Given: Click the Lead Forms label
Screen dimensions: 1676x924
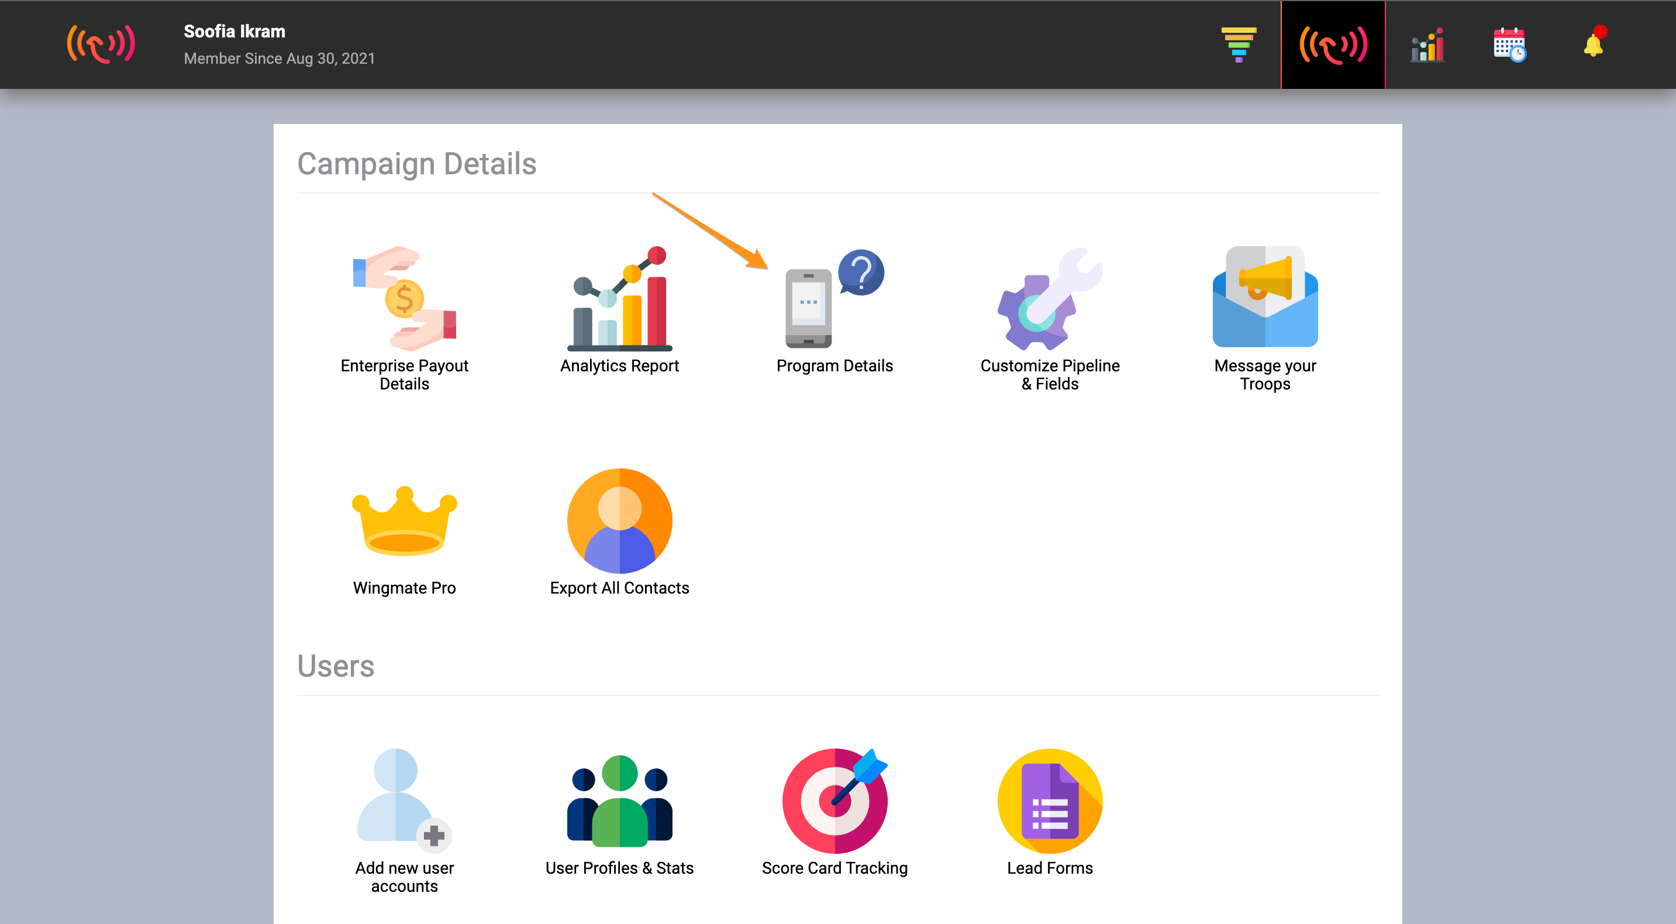Looking at the screenshot, I should coord(1050,868).
